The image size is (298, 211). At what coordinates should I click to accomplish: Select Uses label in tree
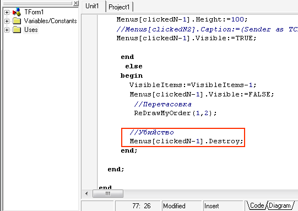coord(31,30)
